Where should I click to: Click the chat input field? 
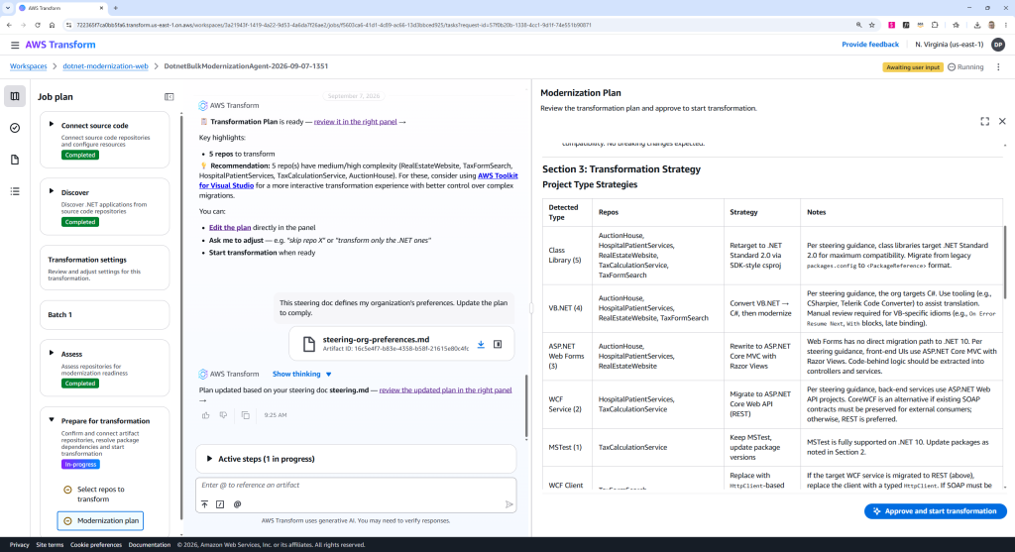click(x=356, y=486)
